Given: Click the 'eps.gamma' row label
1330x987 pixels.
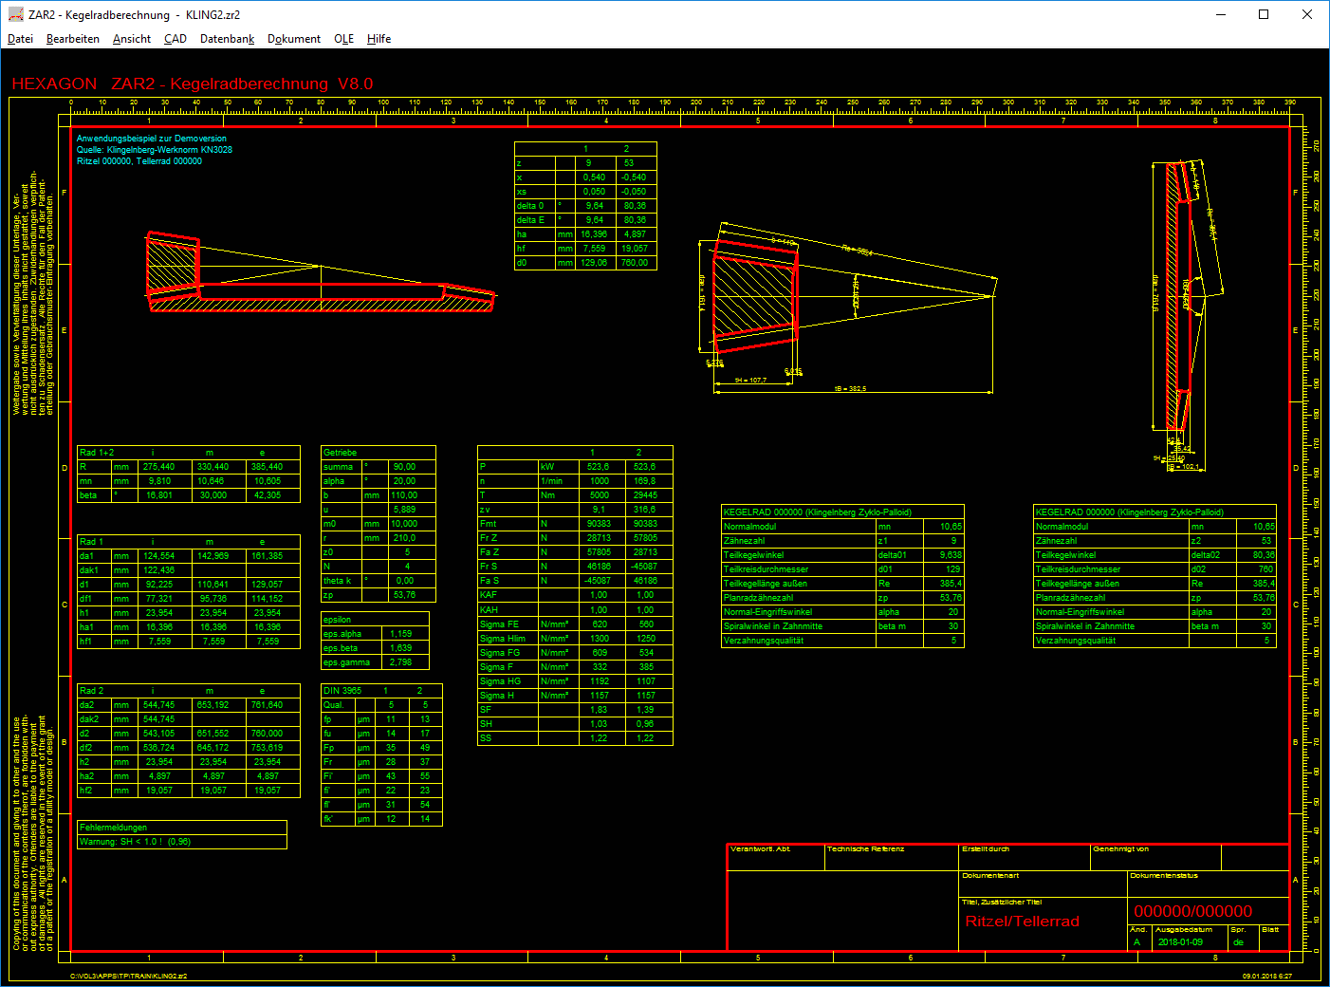Looking at the screenshot, I should pyautogui.click(x=347, y=662).
